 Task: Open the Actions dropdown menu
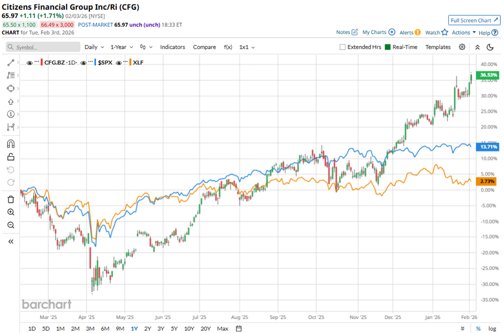(464, 33)
